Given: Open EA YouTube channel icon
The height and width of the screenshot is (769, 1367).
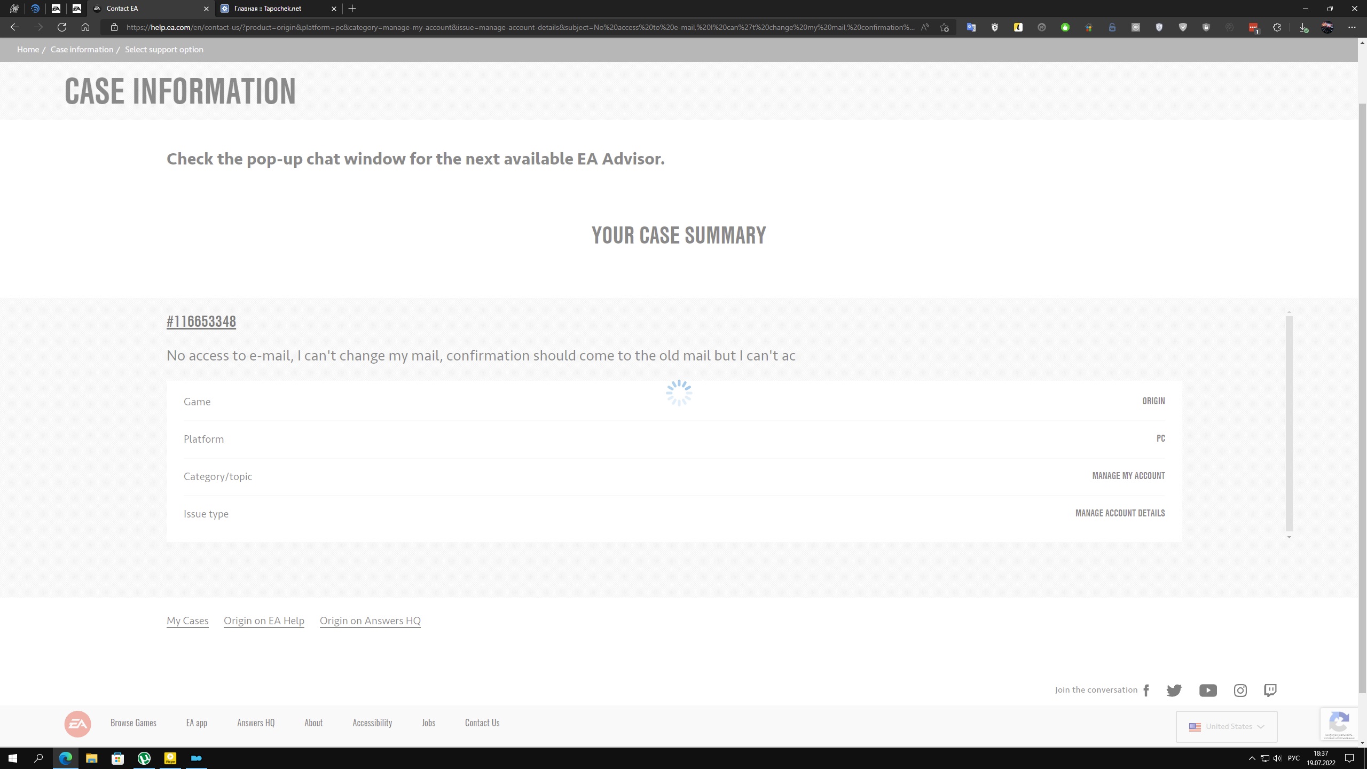Looking at the screenshot, I should [x=1207, y=690].
